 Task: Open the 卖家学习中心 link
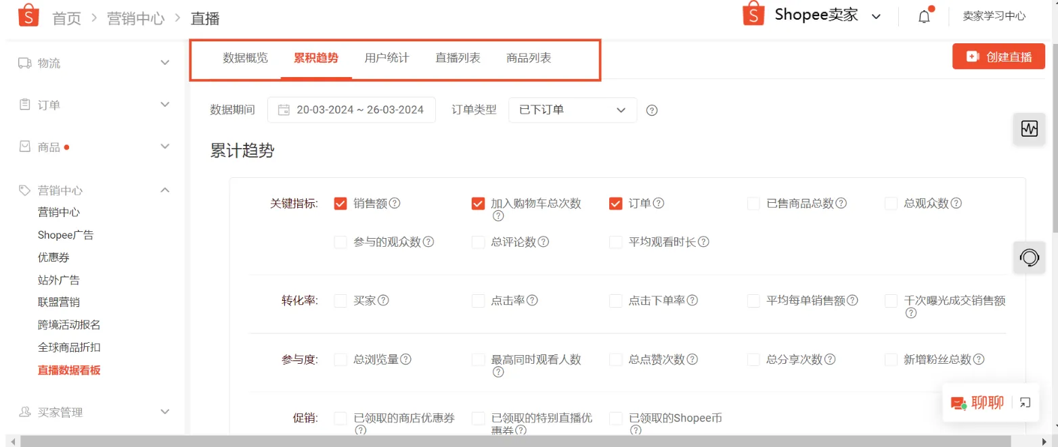tap(994, 16)
